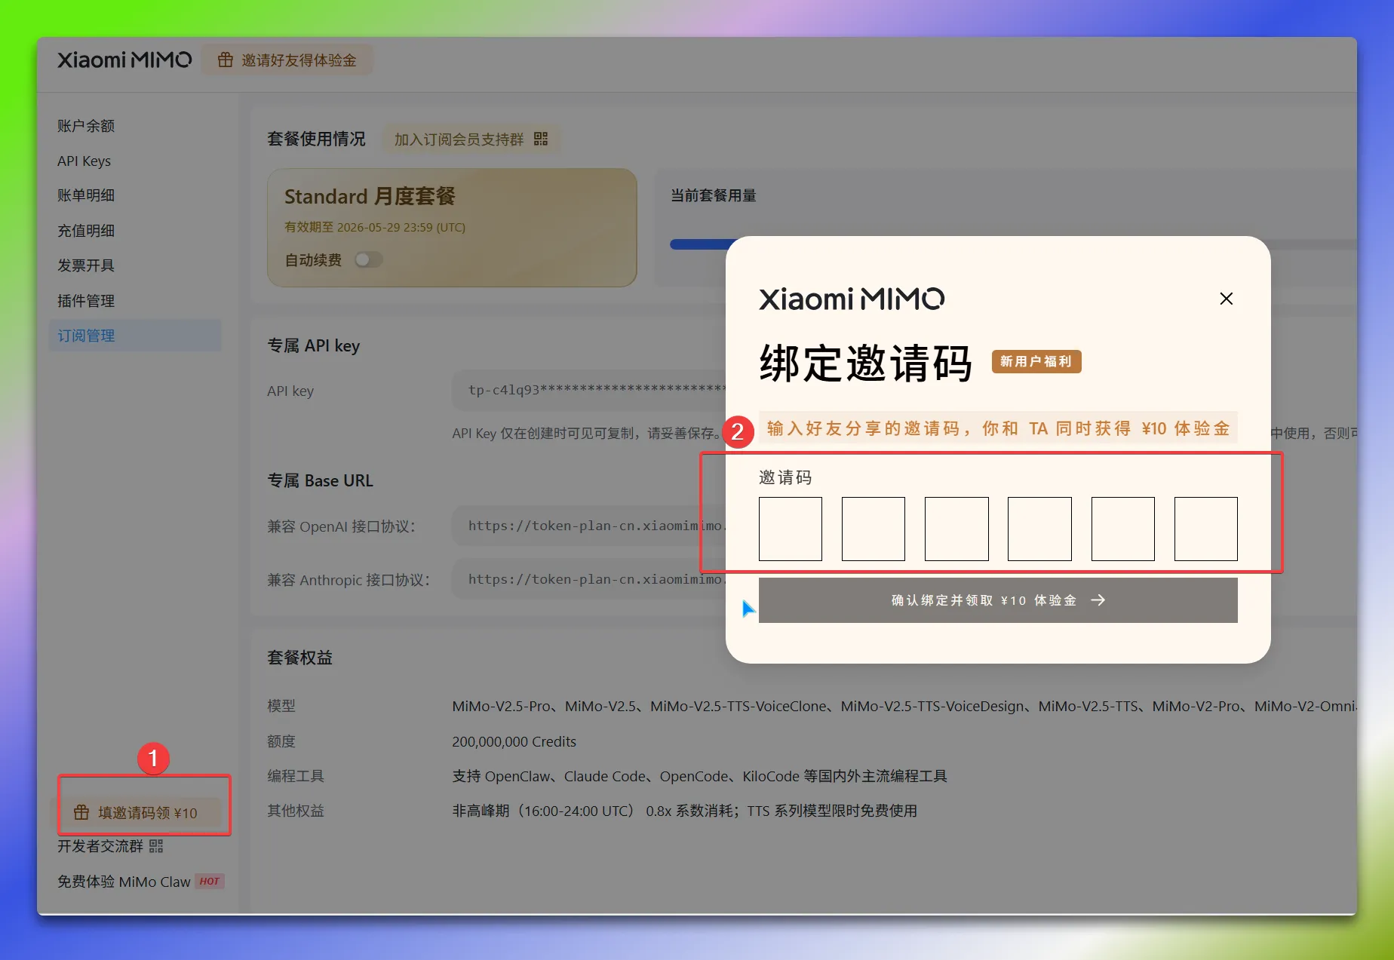
Task: Click 加入订阅会员支持群 button
Action: pos(471,140)
